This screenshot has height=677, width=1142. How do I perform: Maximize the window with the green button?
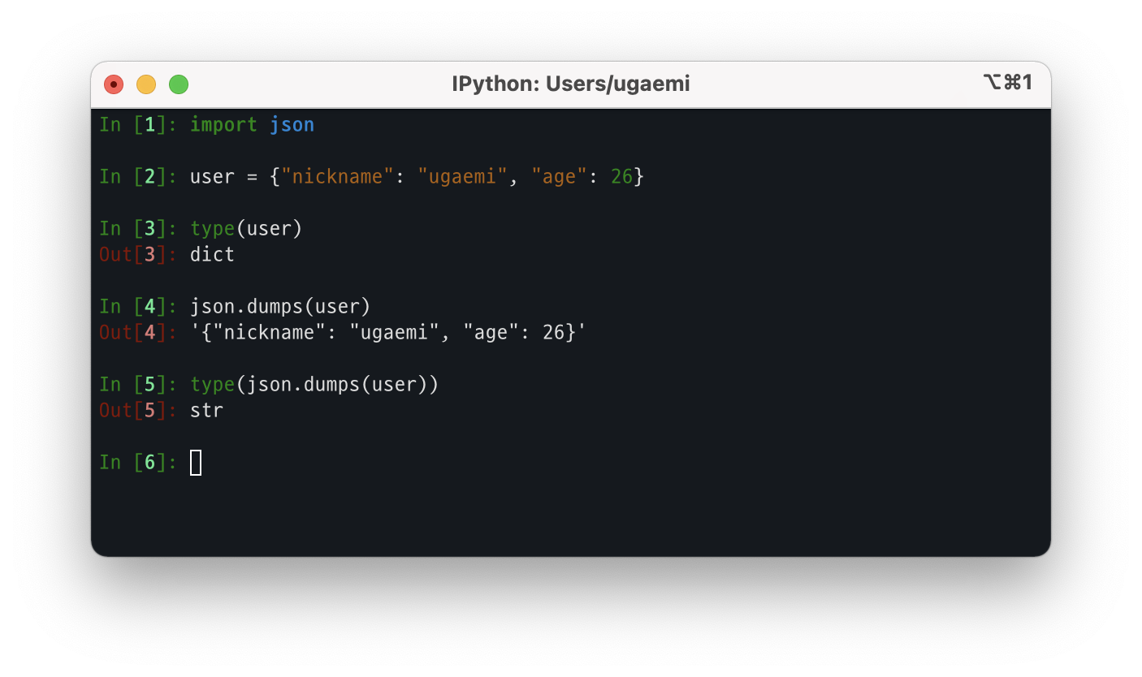tap(179, 84)
